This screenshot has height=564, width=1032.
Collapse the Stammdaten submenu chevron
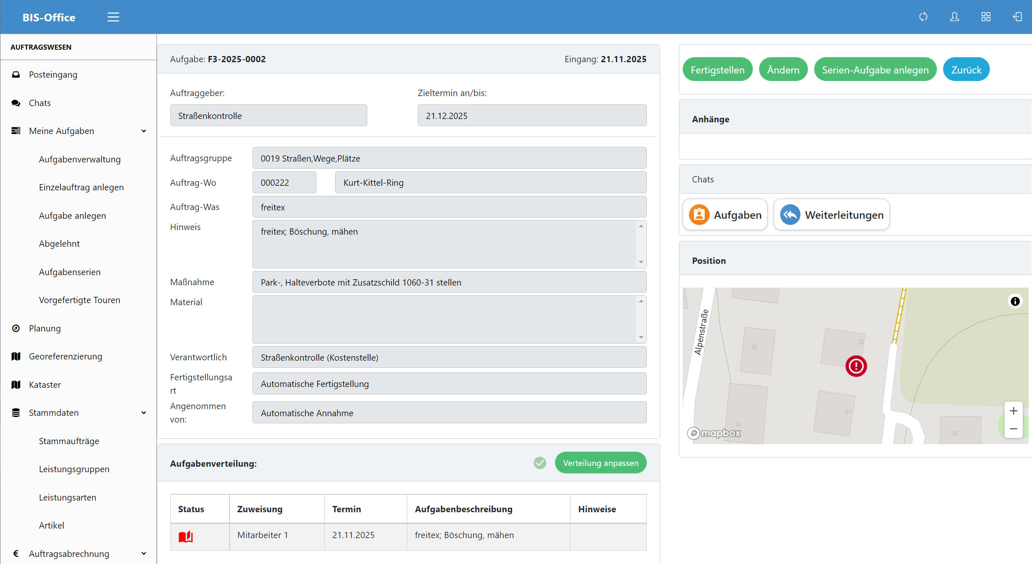point(144,413)
